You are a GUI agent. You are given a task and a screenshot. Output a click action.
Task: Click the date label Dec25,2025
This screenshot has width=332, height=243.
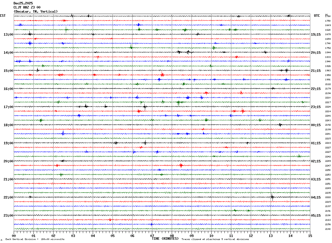pos(23,3)
